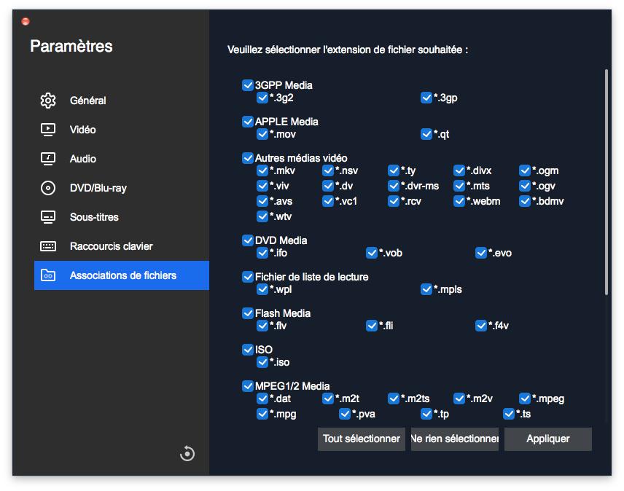The image size is (624, 491).
Task: Uncheck the 3GPP Media group checkbox
Action: click(x=248, y=85)
